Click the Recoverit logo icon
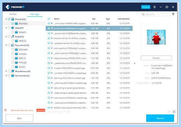This screenshot has height=127, width=181. 8,7
